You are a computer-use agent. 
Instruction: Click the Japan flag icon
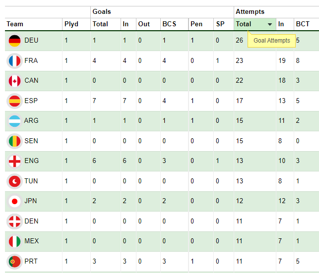14,201
